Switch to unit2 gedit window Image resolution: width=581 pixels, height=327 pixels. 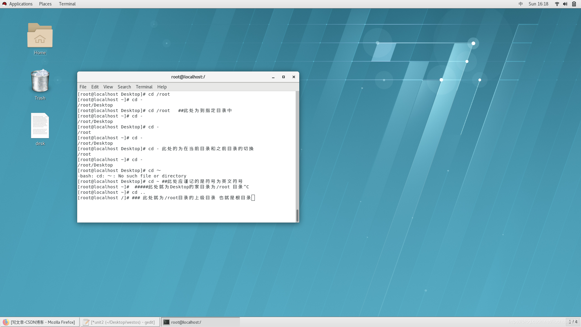tap(120, 322)
